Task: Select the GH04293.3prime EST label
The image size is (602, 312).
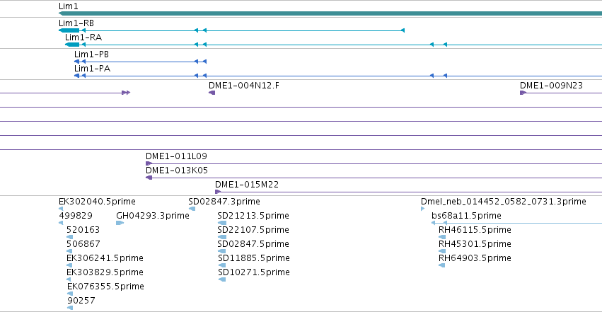Action: click(x=153, y=216)
